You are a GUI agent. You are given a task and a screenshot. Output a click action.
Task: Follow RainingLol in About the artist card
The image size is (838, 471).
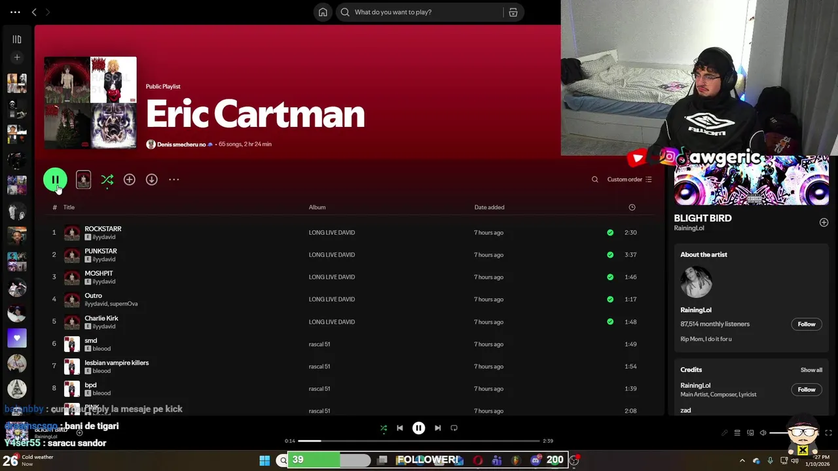(807, 324)
